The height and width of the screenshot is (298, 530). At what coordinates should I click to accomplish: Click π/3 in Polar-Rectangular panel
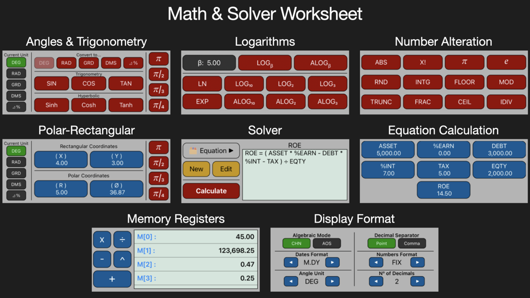click(158, 179)
